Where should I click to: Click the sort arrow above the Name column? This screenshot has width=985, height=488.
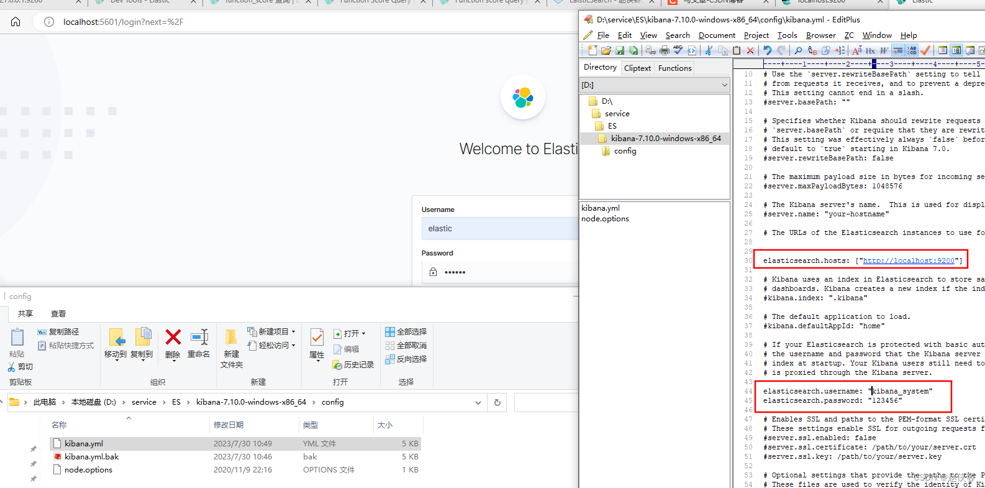point(129,418)
